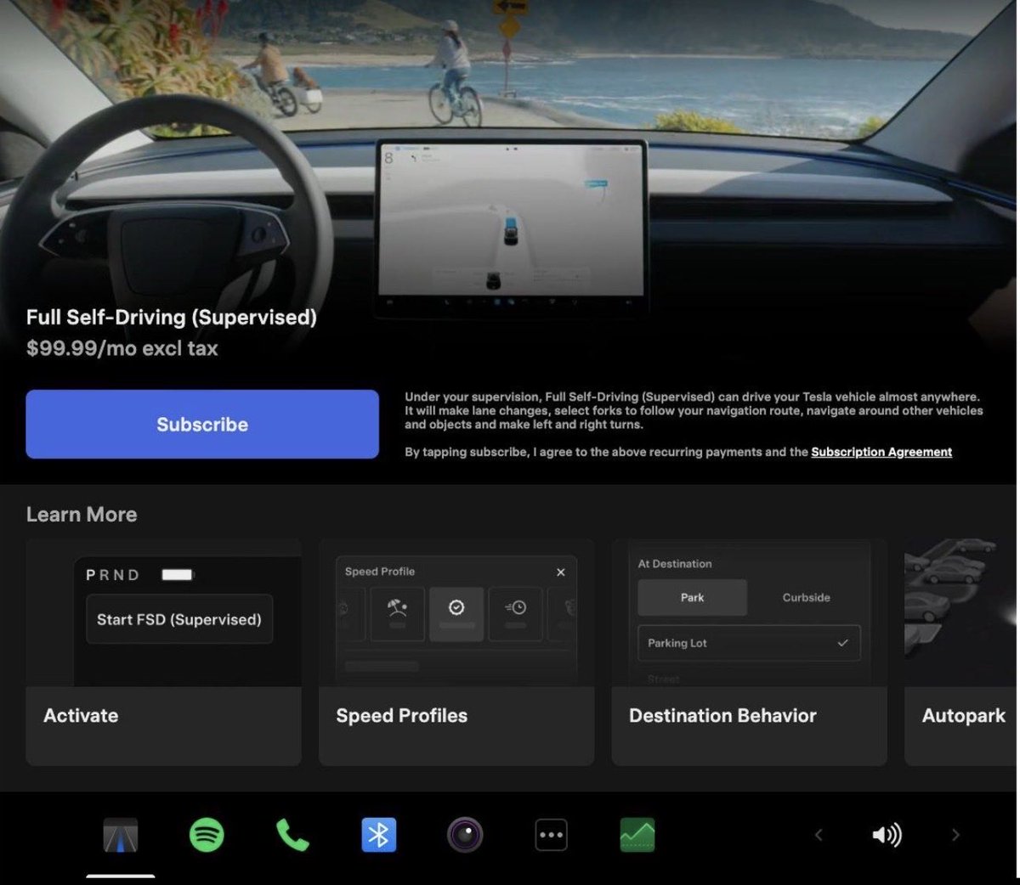Choose the Curbside option at destination

pos(806,598)
